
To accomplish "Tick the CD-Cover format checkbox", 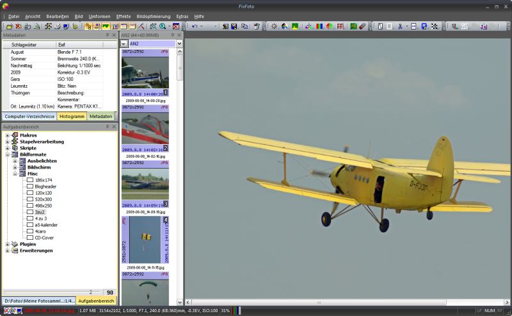I will (30, 238).
